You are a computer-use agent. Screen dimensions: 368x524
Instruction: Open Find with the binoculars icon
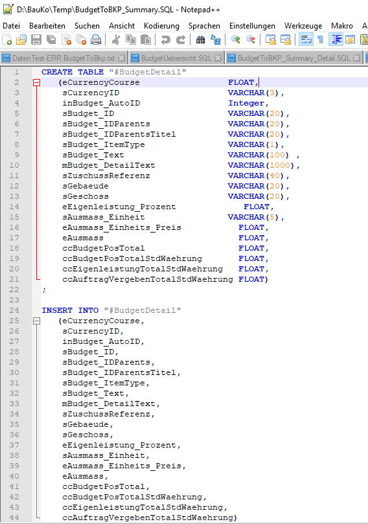click(x=201, y=40)
